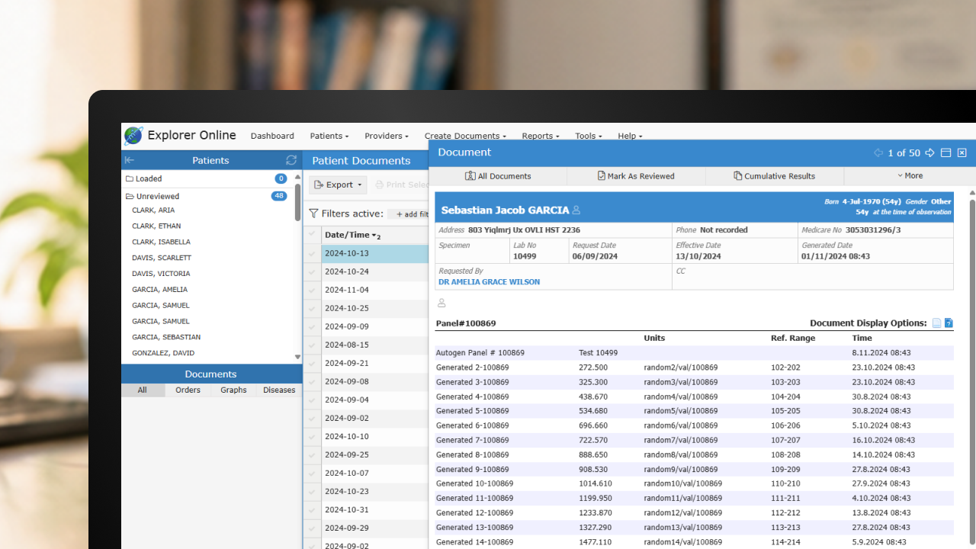976x549 pixels.
Task: Select patient GARCIA, SEBASTIAN in the list
Action: (x=166, y=337)
